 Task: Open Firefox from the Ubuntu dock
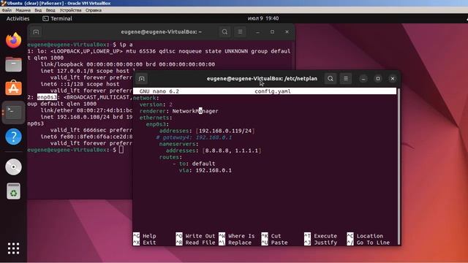click(x=13, y=40)
